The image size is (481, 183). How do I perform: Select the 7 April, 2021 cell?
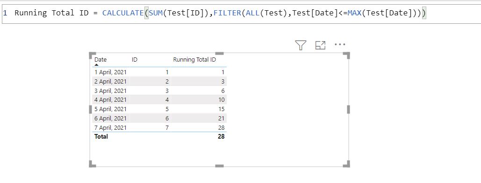(x=110, y=127)
